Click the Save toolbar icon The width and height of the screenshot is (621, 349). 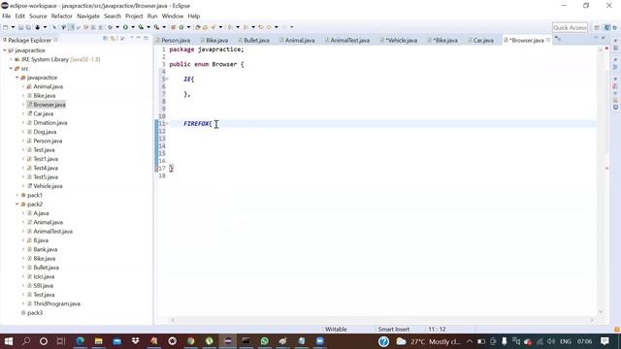tap(21, 27)
